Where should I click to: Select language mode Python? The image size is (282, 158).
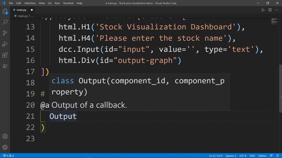coord(263,156)
